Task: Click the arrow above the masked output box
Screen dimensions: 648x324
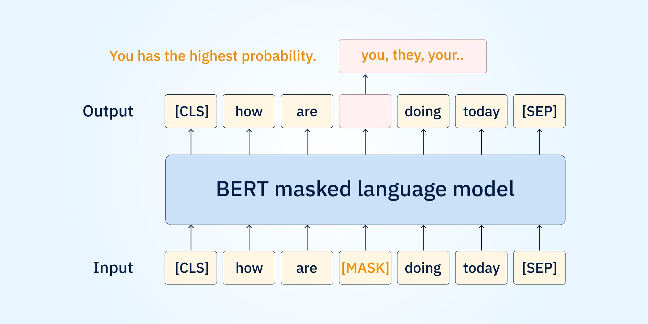Action: tap(365, 84)
